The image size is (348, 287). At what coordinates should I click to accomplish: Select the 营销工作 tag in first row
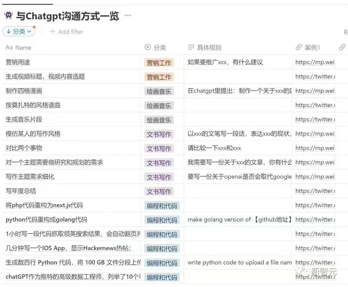(159, 63)
